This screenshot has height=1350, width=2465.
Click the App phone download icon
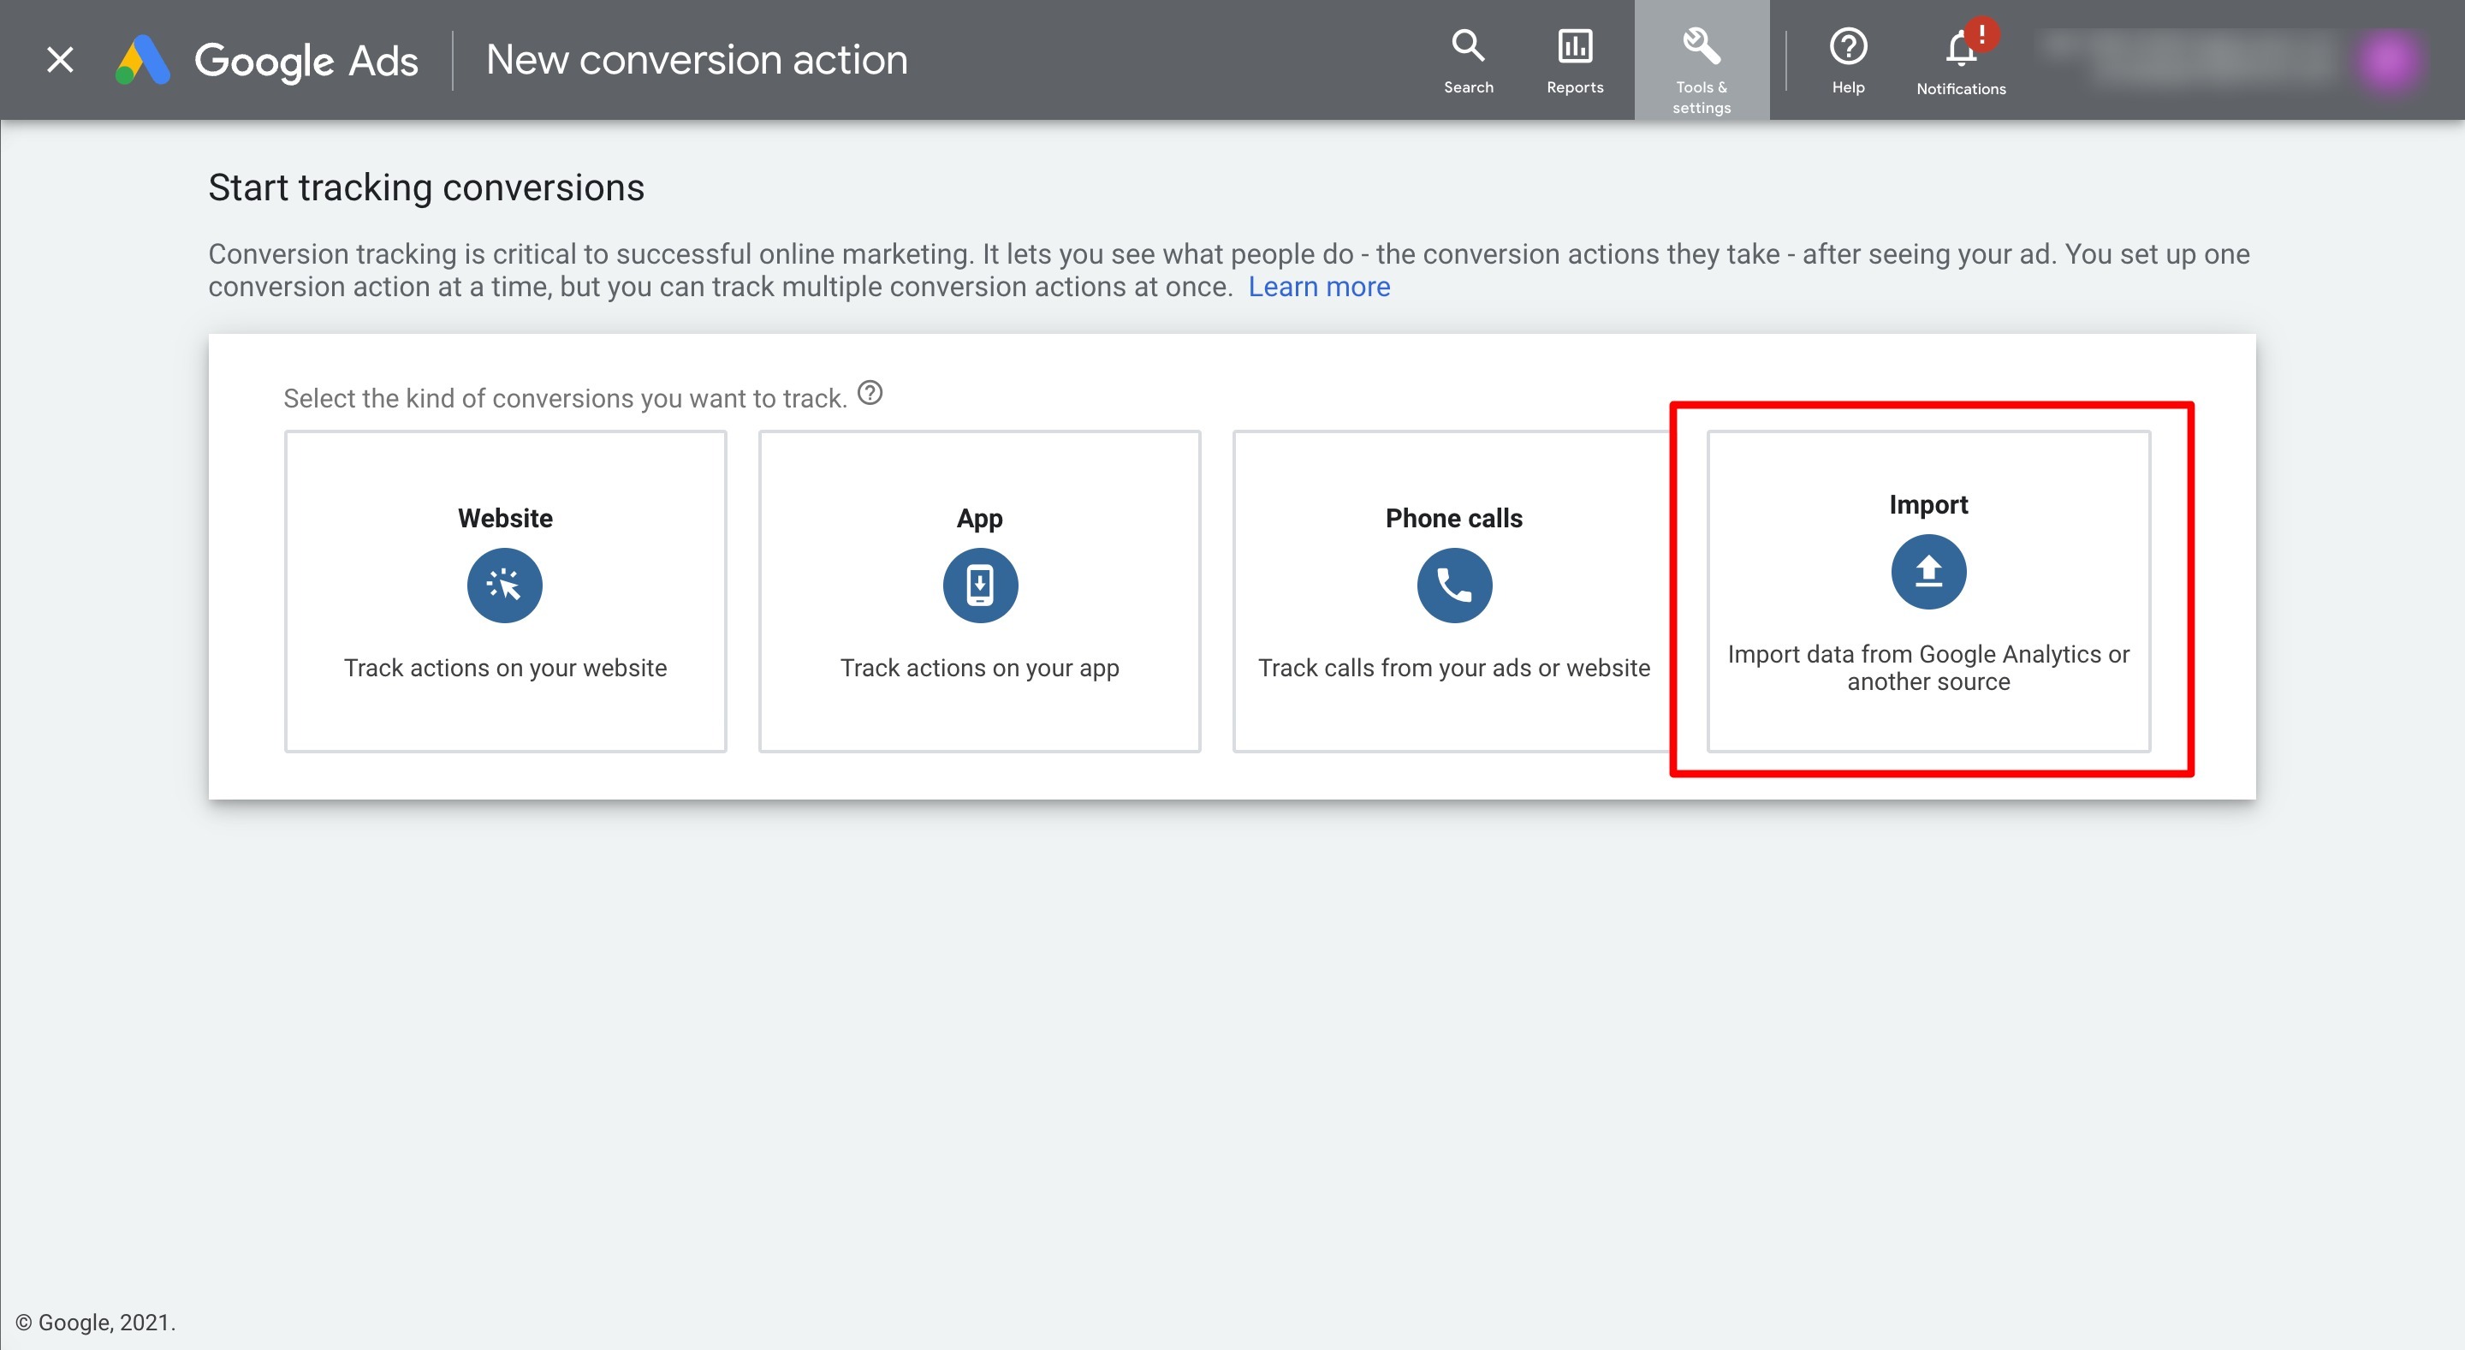[979, 585]
